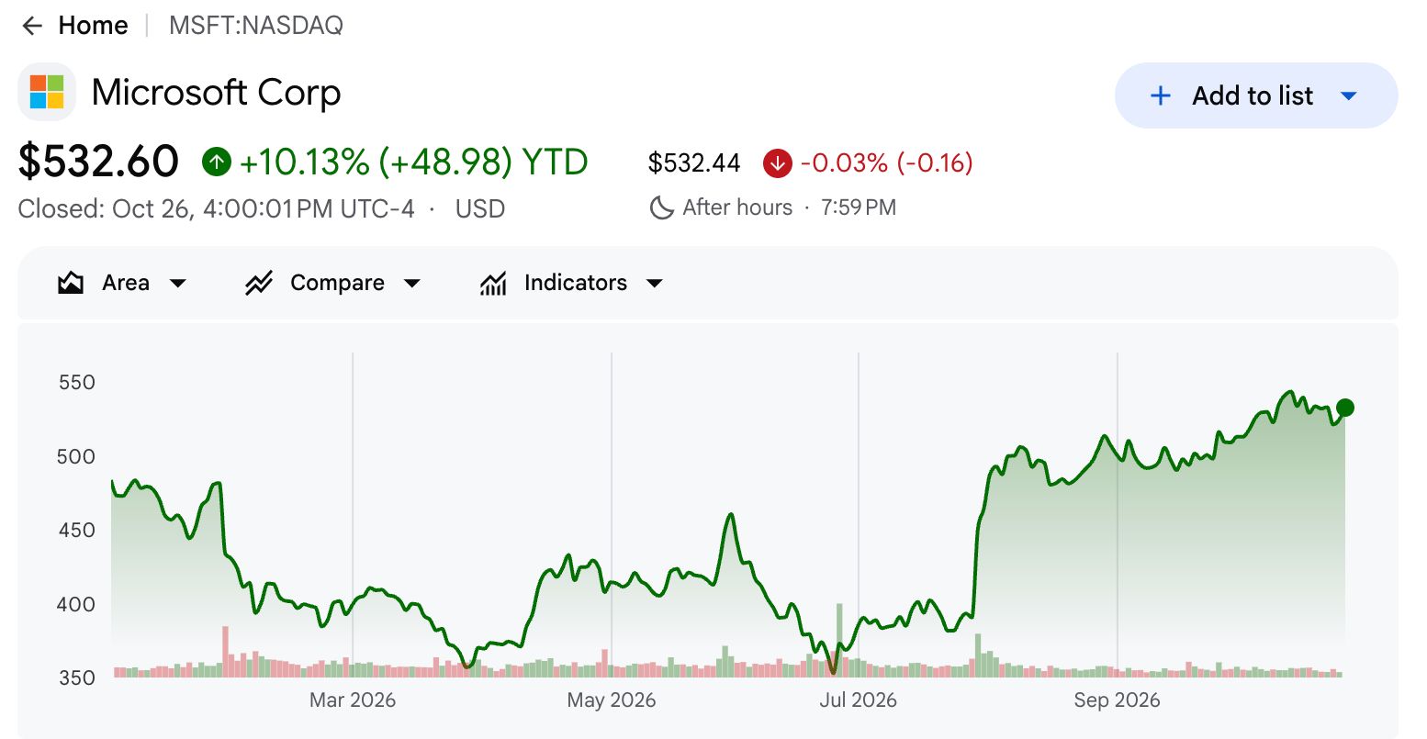Click the plus icon in Add to list
This screenshot has height=739, width=1427.
click(x=1161, y=95)
